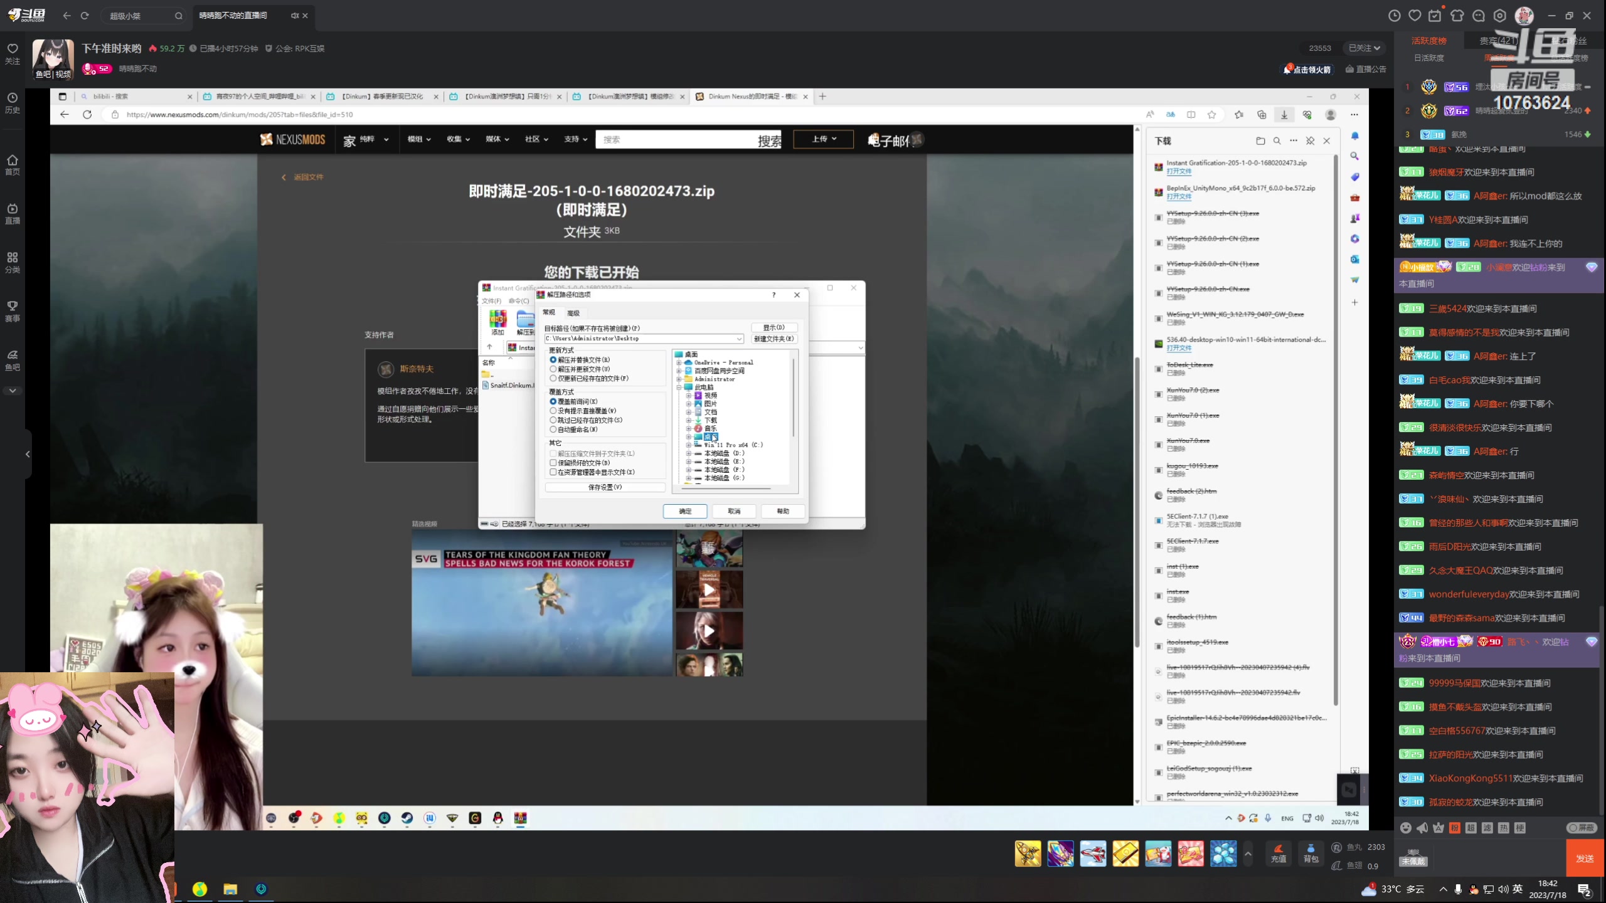Click 返回文件 link on NexusMods page

click(308, 177)
